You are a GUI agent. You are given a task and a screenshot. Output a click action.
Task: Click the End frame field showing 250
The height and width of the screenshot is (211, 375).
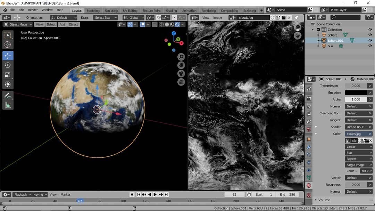(x=287, y=195)
